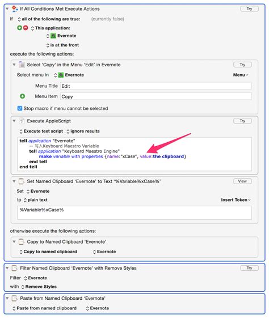
Task: Open the Menu dropdown on the right
Action: pos(241,75)
